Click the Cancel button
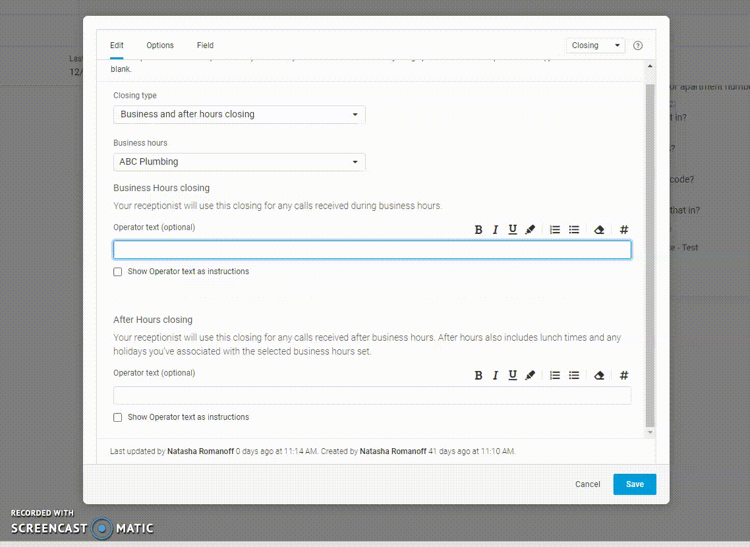Screen dimensions: 750x547 tap(587, 484)
